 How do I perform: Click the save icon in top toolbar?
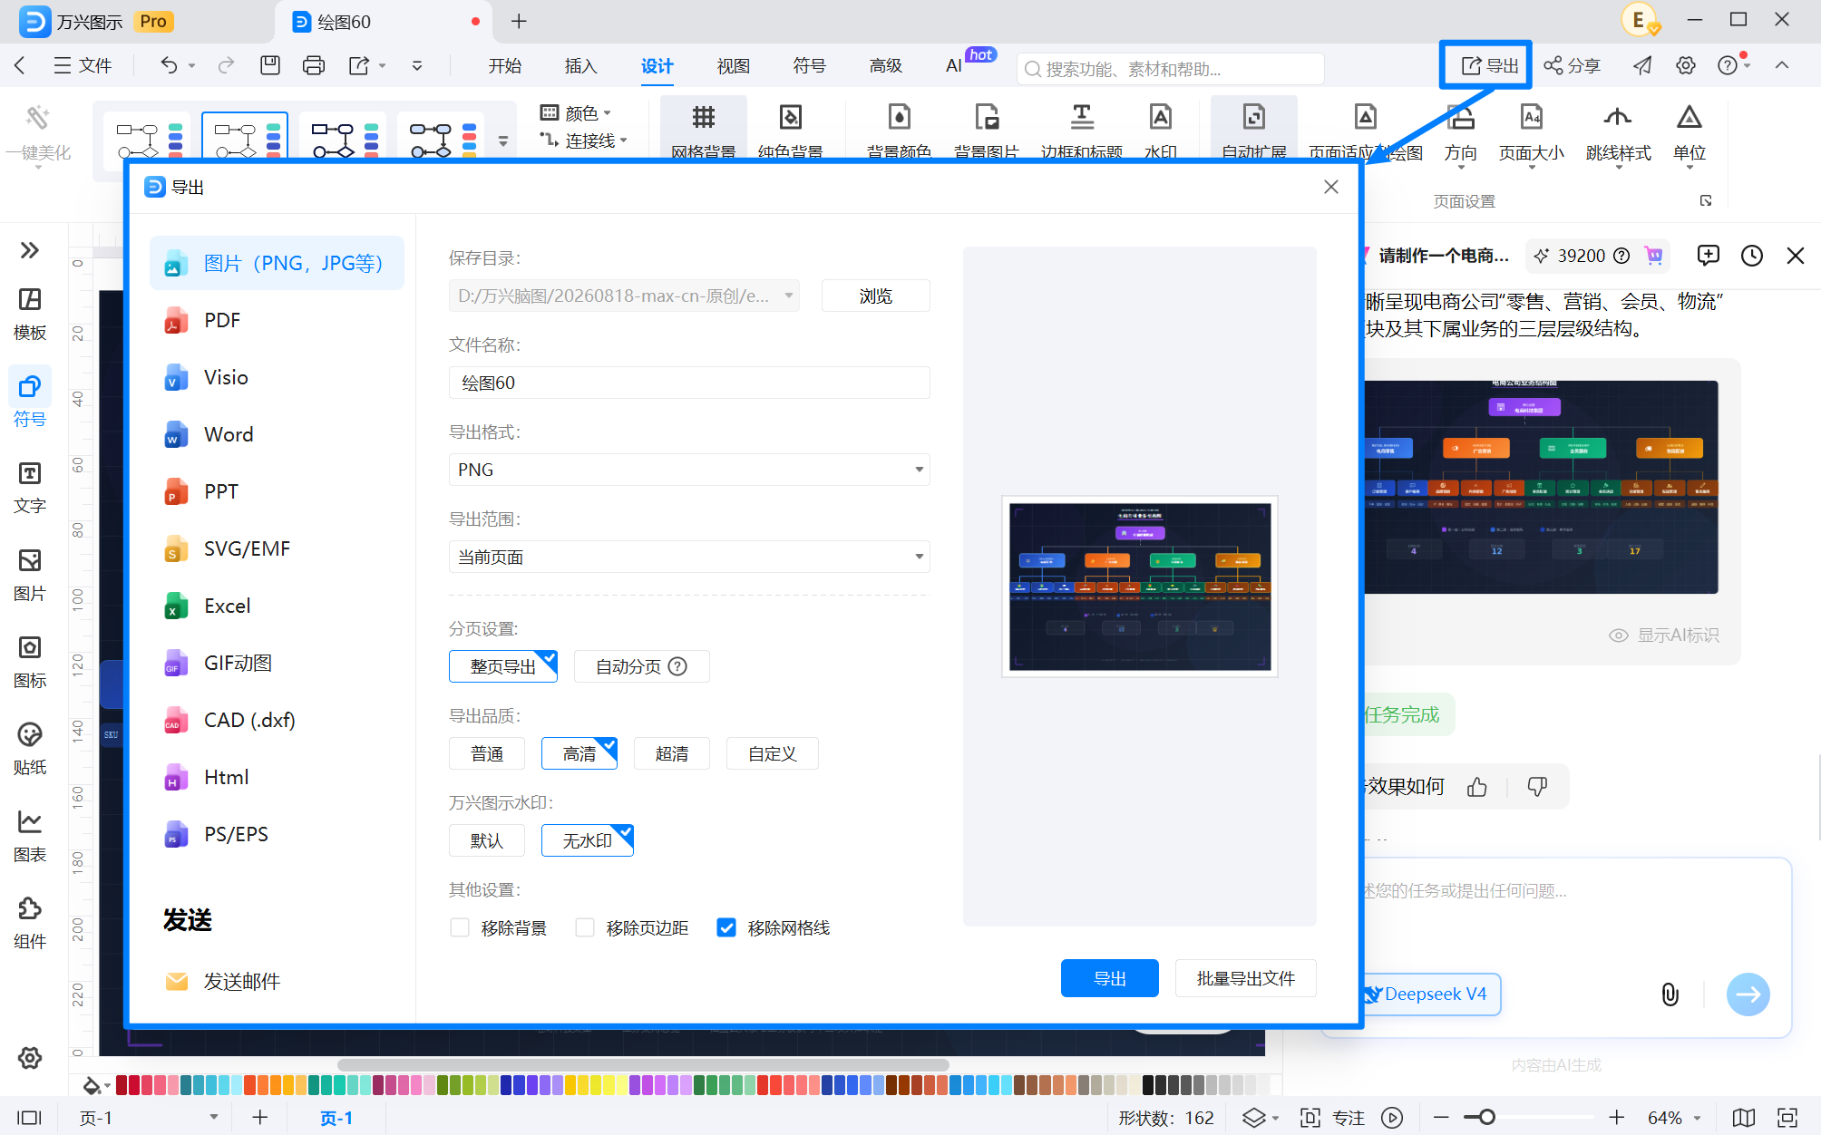[270, 65]
